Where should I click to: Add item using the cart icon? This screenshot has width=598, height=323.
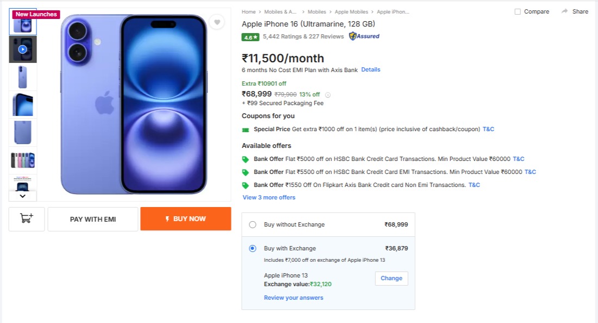(27, 219)
